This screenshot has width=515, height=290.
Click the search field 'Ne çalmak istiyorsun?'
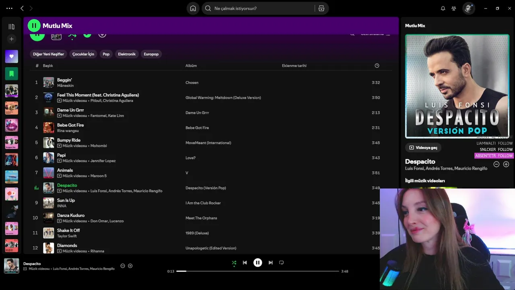[x=258, y=8]
